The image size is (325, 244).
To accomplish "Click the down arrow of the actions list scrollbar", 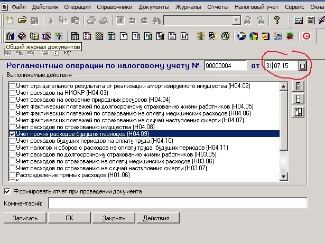I will 284,177.
